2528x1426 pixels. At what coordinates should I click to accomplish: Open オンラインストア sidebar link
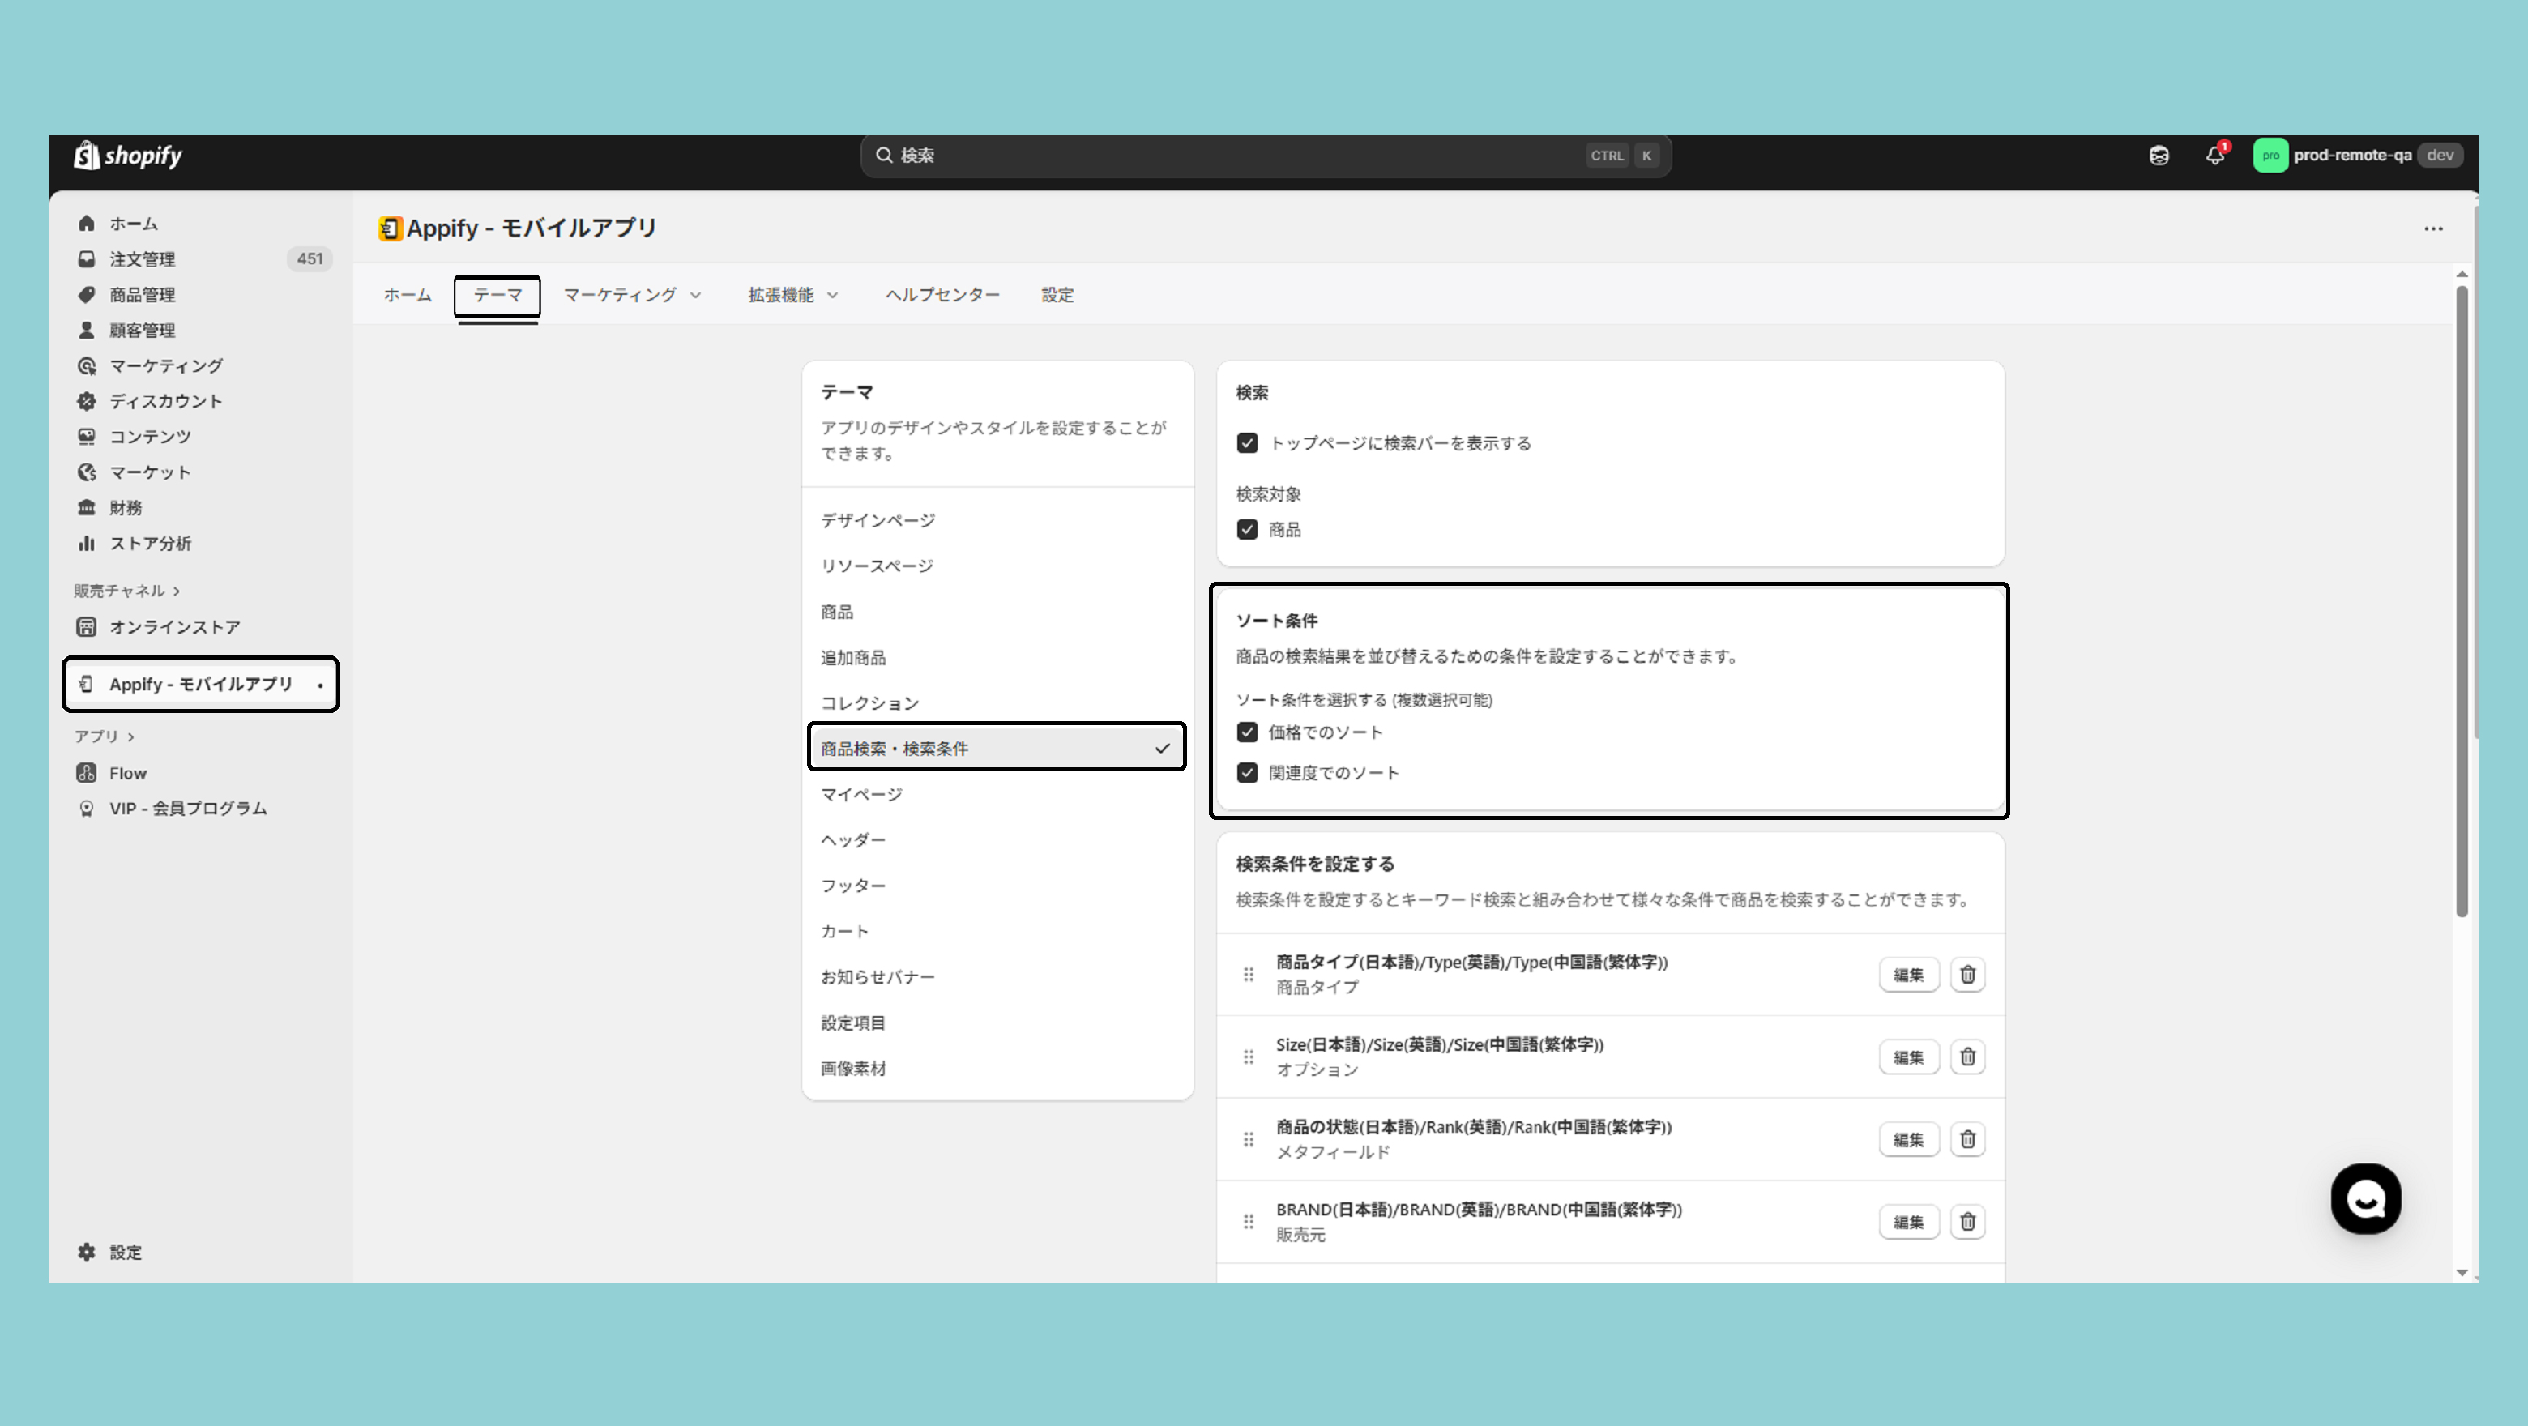click(x=173, y=627)
